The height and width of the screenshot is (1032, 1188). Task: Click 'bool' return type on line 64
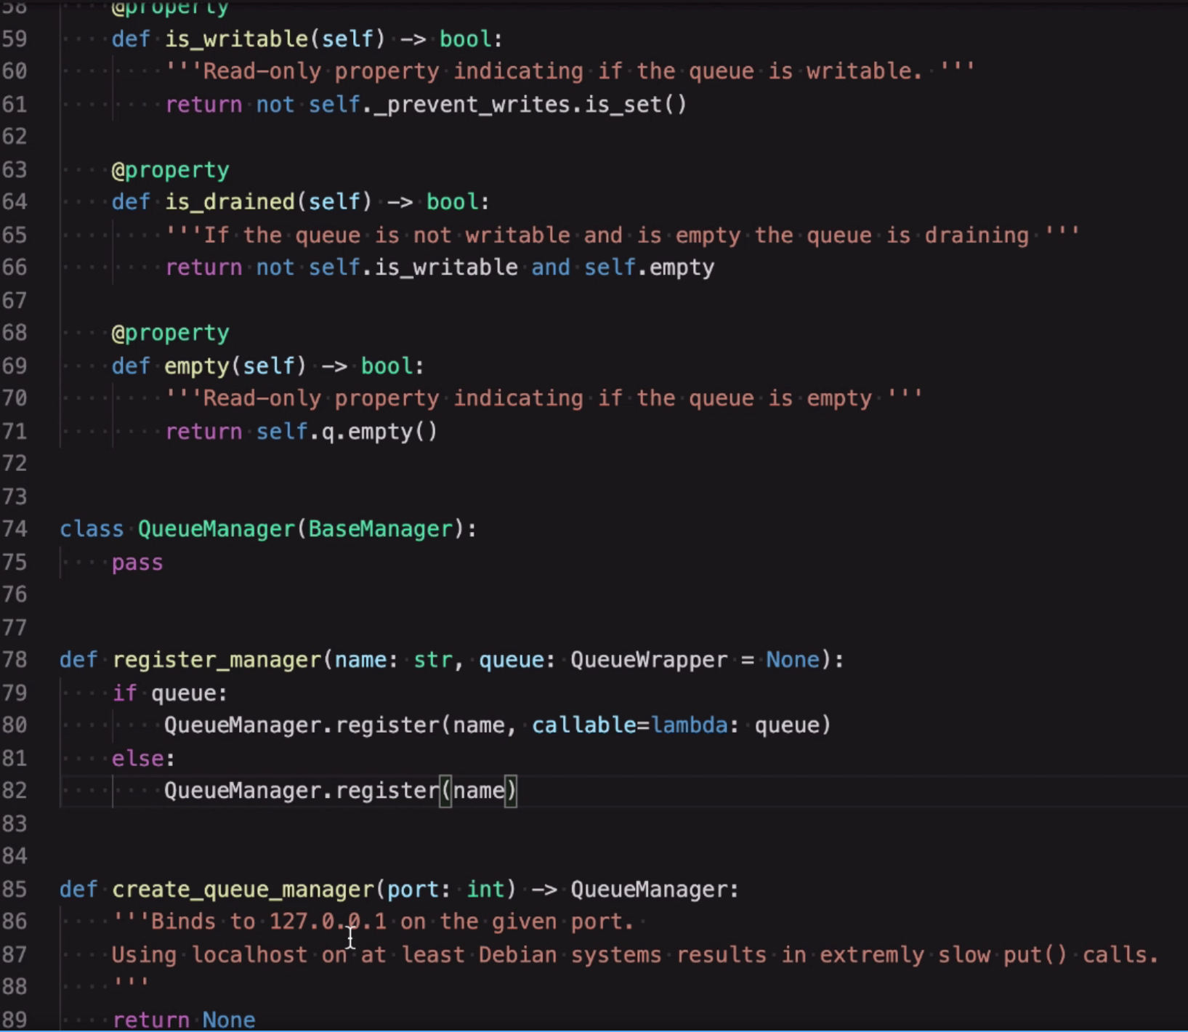tap(452, 202)
